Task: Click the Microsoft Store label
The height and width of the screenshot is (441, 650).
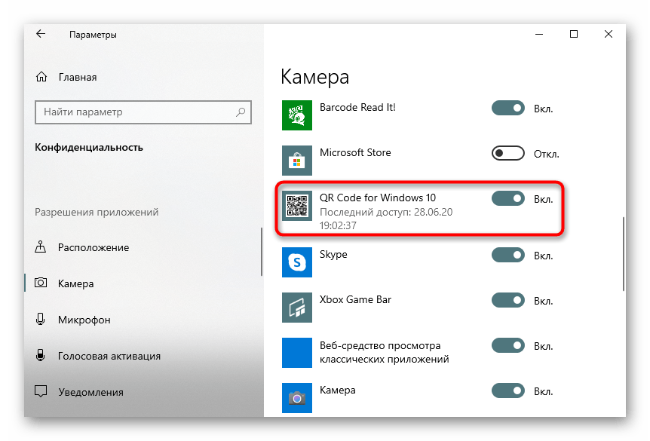Action: (x=355, y=152)
